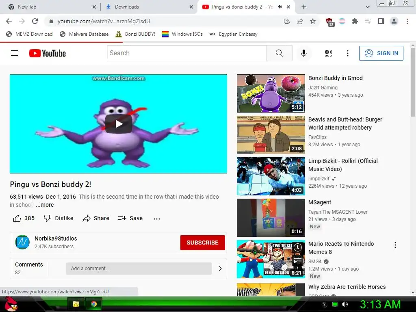Go back with browser back arrow

[9, 21]
